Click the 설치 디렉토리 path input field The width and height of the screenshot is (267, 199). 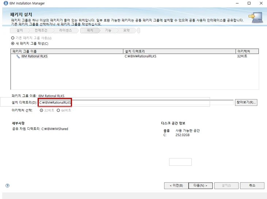tap(135, 103)
